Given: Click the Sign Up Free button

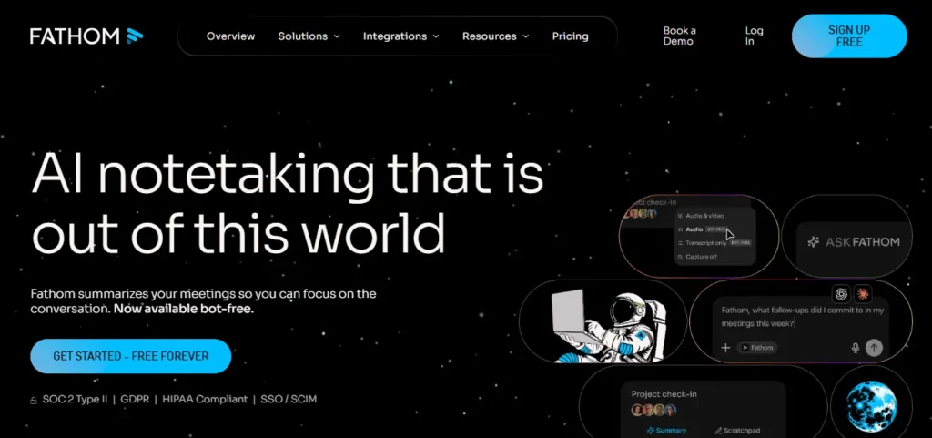Looking at the screenshot, I should 849,36.
